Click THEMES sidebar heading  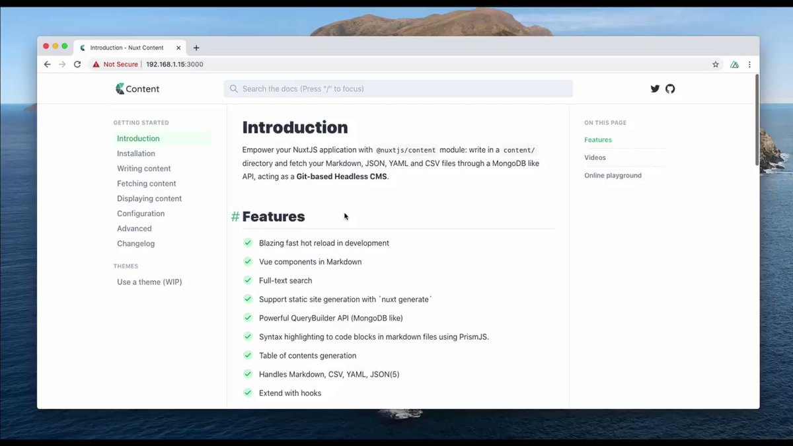[126, 266]
